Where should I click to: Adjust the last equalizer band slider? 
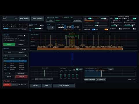77,74
